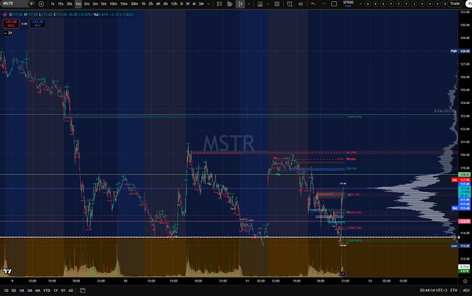Screen dimensions: 472x296
Task: Click the green 118.53 price scale label
Action: point(464,174)
